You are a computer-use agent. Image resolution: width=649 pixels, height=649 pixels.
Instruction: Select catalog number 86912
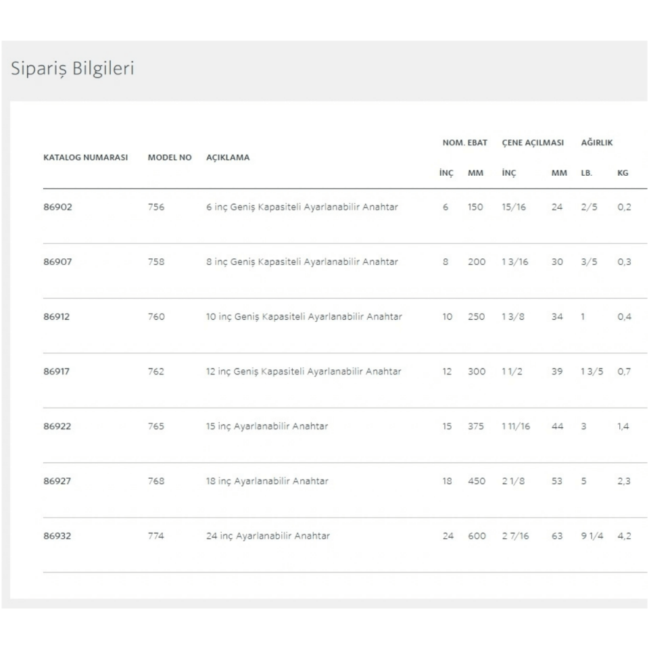(57, 316)
